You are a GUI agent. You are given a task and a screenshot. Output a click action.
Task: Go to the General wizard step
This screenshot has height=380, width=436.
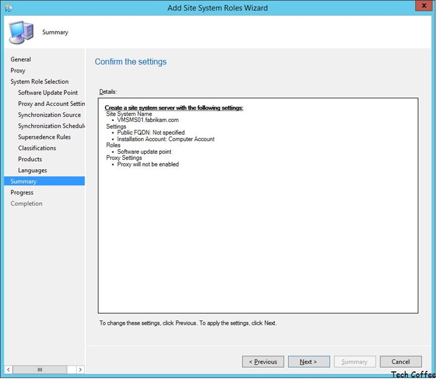[21, 59]
